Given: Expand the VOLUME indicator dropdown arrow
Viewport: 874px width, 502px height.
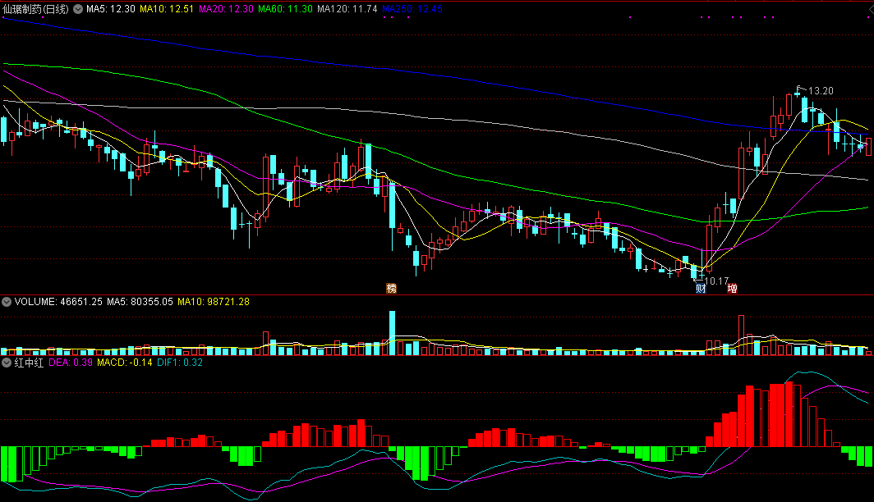Looking at the screenshot, I should 7,302.
